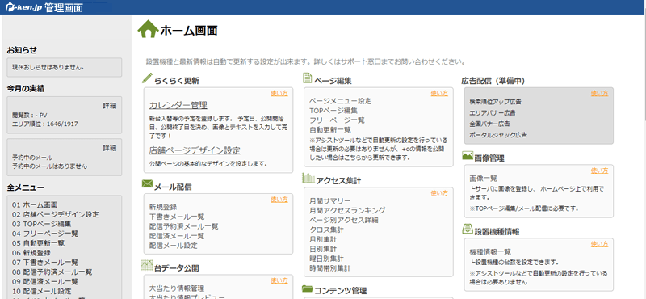Open 配信済メール一覧 under メール配信 section
The width and height of the screenshot is (646, 299).
tap(177, 236)
